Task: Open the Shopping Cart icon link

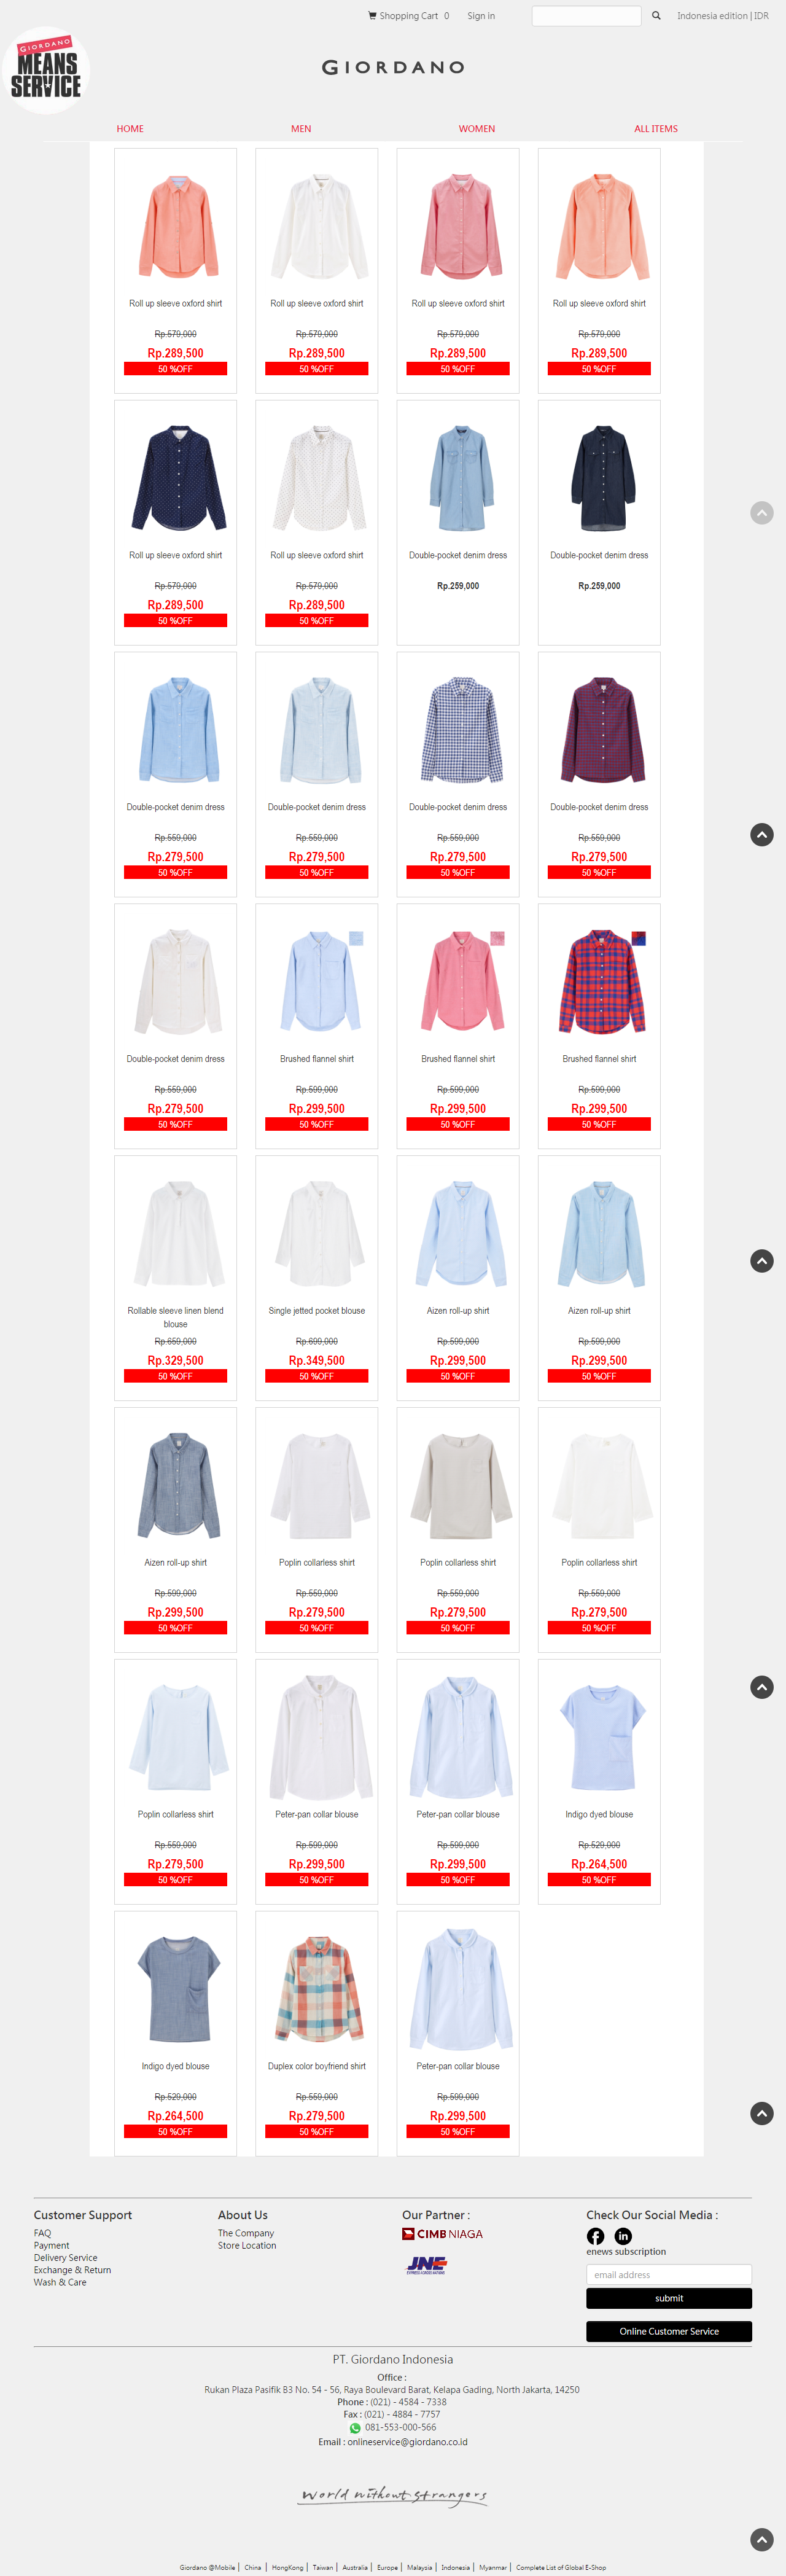Action: pos(409,16)
